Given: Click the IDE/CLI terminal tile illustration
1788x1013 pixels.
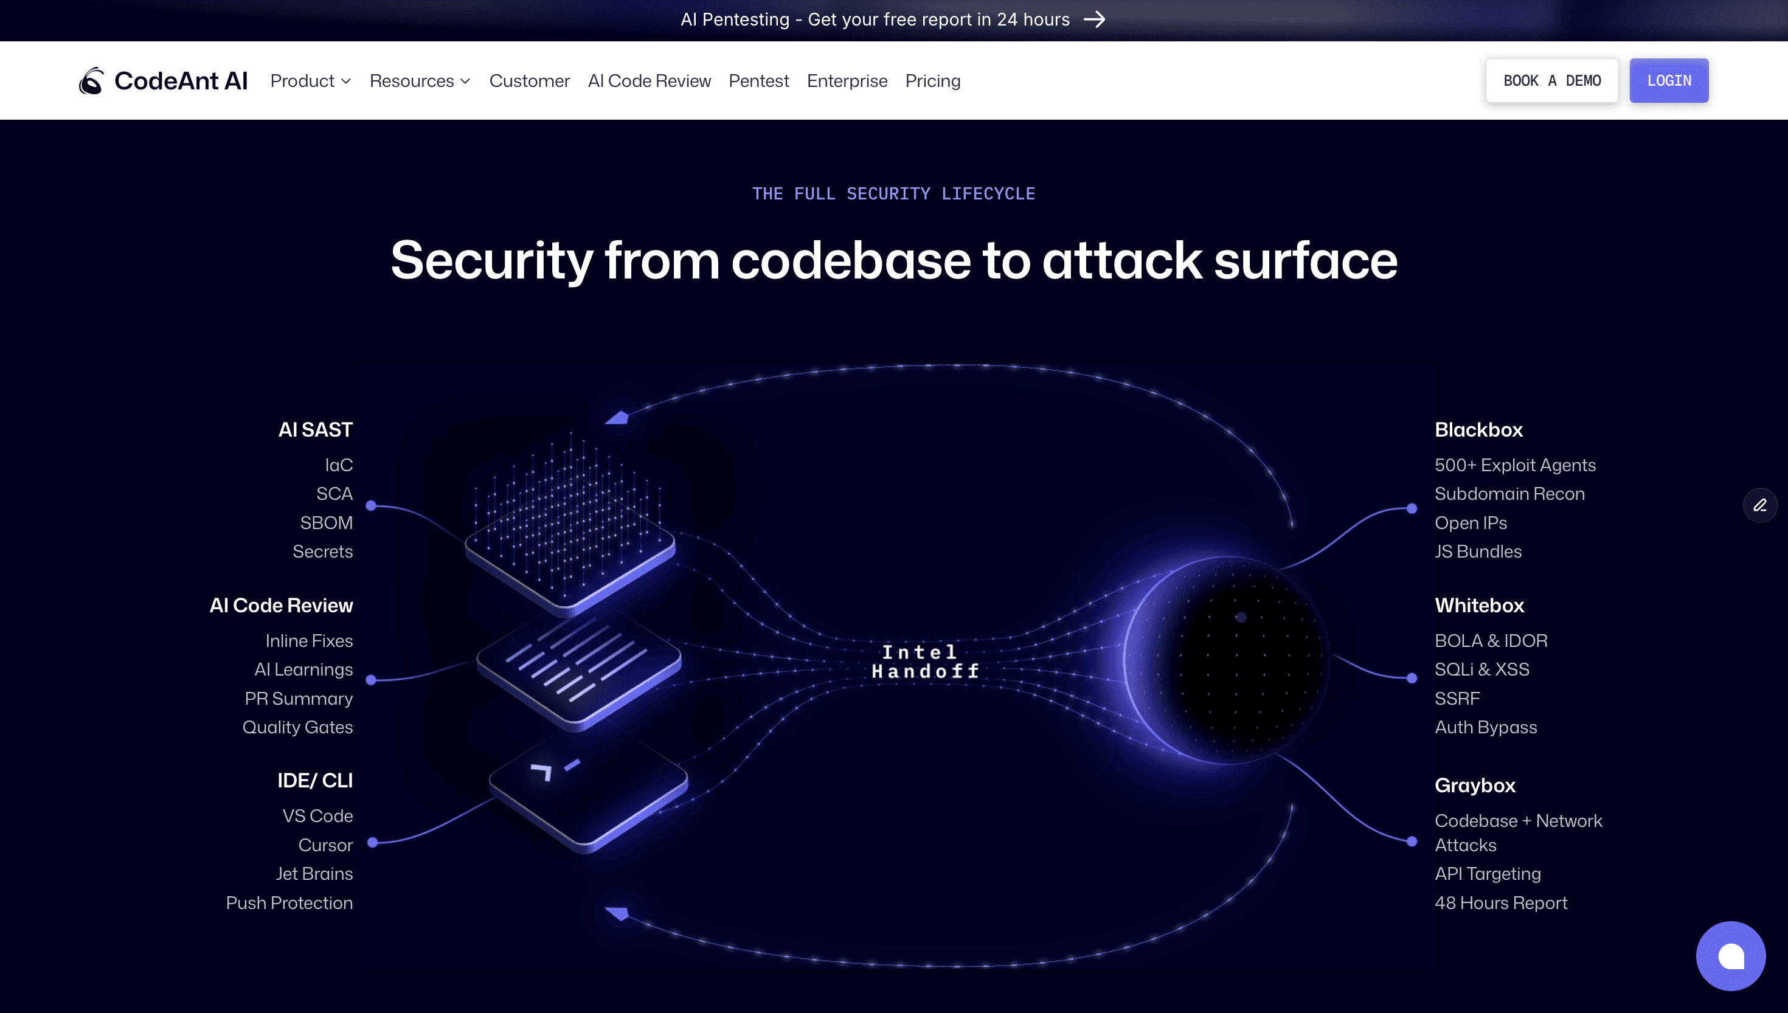Looking at the screenshot, I should (589, 793).
